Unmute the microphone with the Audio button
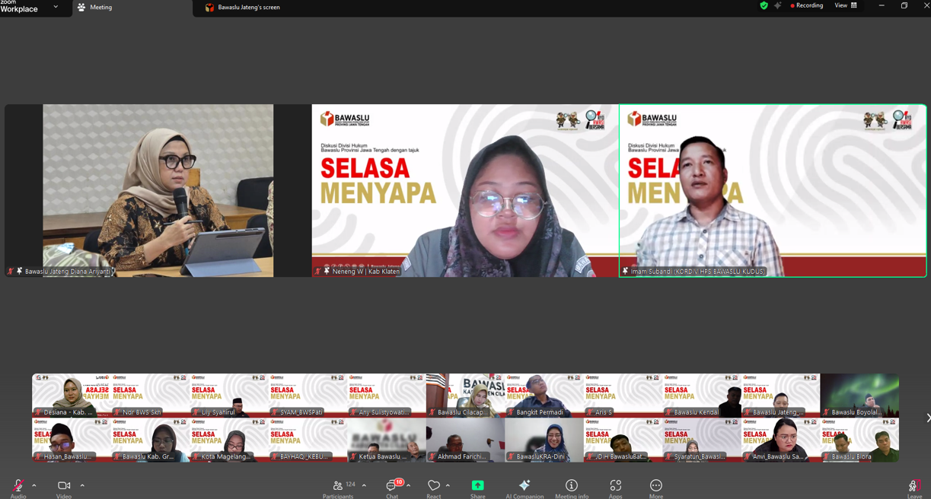 [18, 486]
